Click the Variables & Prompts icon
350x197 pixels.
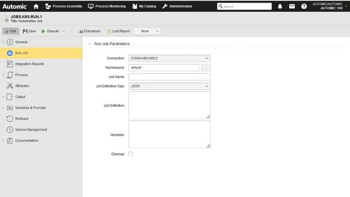[10, 108]
